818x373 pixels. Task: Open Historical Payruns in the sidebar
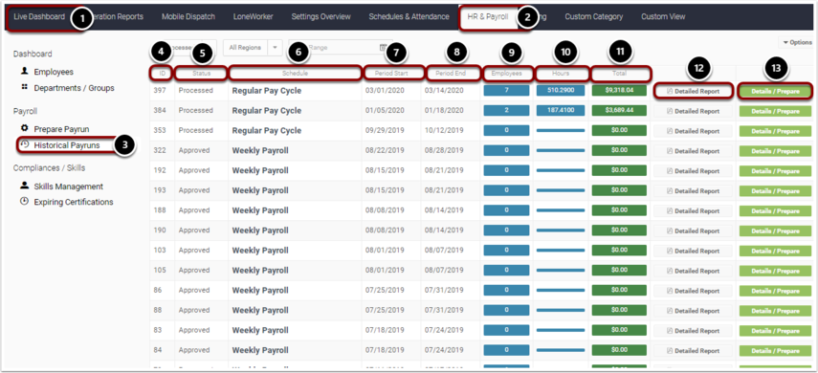coord(66,145)
